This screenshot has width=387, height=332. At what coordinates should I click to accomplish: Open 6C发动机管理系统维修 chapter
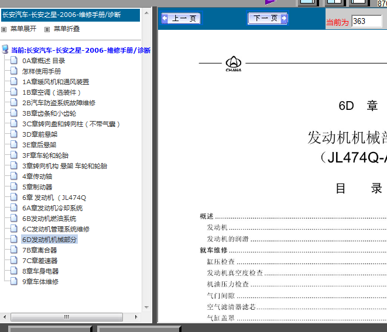(x=56, y=229)
